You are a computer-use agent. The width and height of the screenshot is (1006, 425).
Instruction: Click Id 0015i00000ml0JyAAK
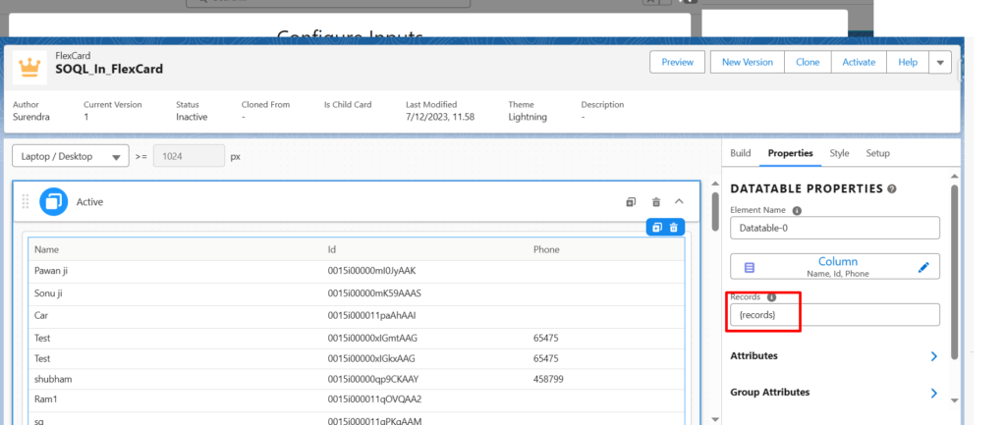point(371,271)
